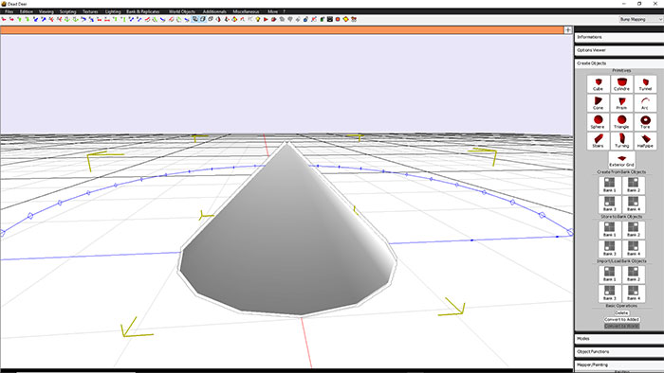Screen dimensions: 664x373
Task: Create a Triangle primitive
Action: (x=621, y=122)
